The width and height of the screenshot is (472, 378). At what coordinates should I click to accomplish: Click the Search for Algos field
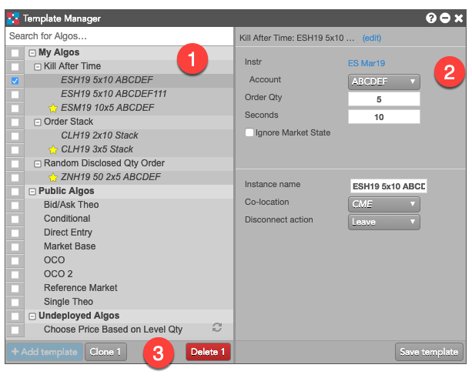[x=119, y=36]
